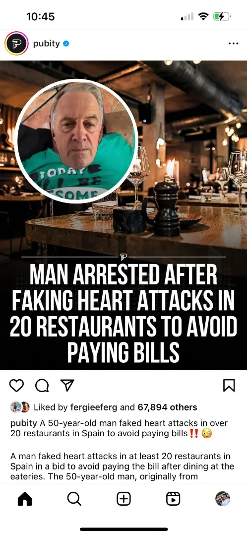Open your profile tab avatar

click(223, 499)
